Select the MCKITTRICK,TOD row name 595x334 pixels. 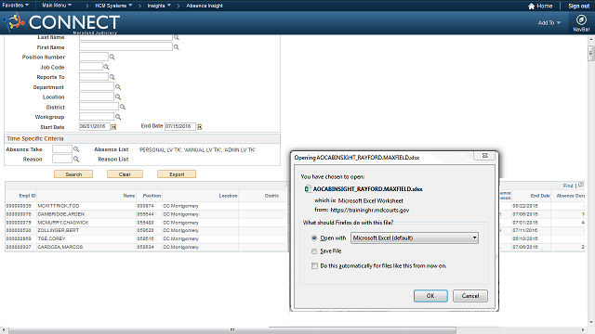coord(58,206)
